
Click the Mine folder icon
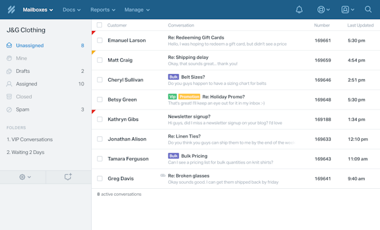pos(9,58)
